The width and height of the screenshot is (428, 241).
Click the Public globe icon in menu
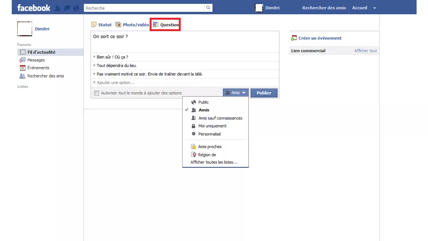[194, 102]
